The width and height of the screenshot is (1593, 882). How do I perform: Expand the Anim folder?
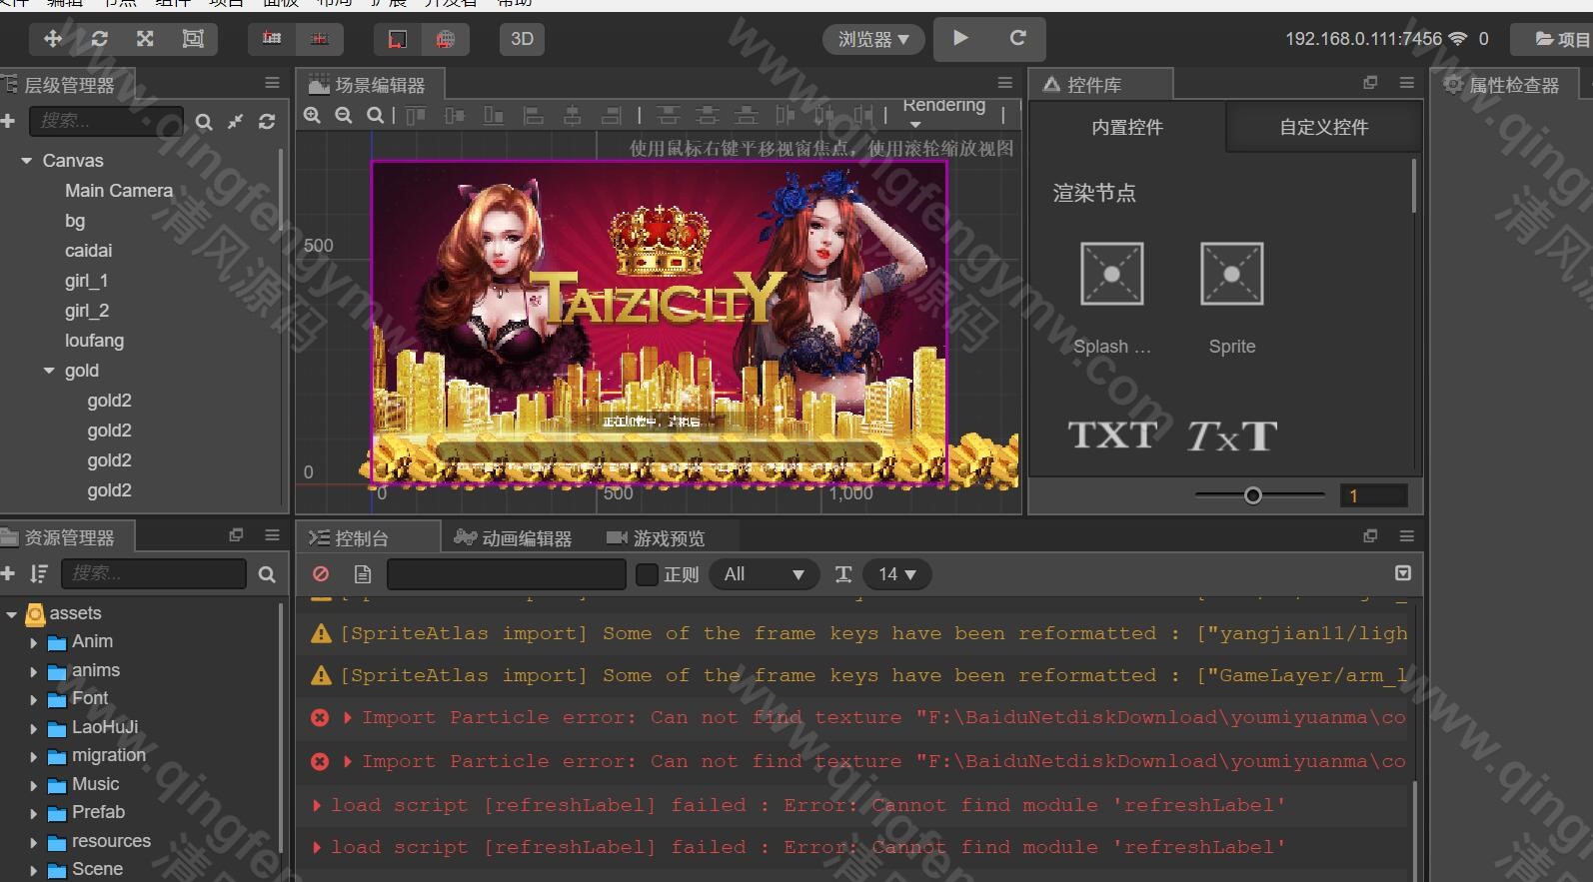click(x=33, y=642)
